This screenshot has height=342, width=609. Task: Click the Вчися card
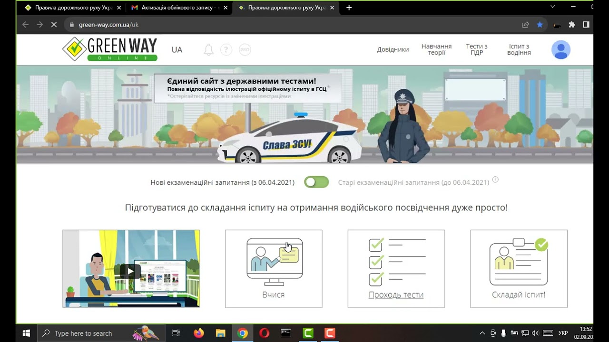(x=274, y=268)
